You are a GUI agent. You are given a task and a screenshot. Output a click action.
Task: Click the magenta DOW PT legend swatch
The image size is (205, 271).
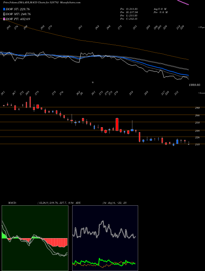click(4, 19)
